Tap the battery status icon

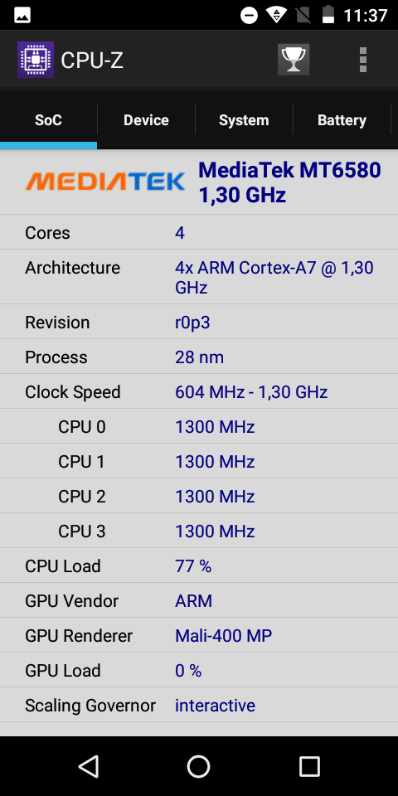click(328, 15)
